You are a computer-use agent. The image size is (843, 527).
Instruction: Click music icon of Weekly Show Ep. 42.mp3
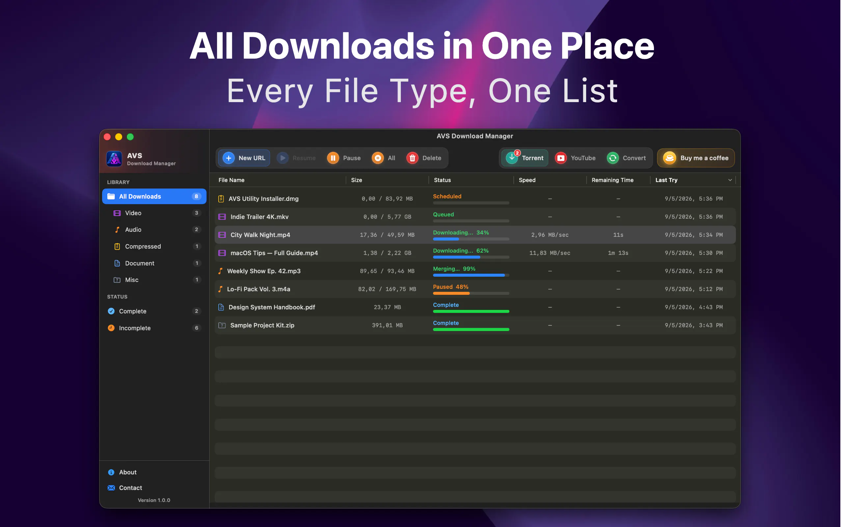pyautogui.click(x=221, y=271)
